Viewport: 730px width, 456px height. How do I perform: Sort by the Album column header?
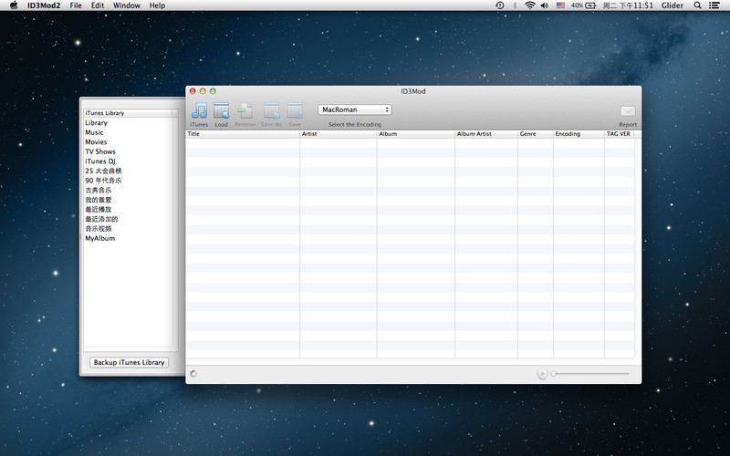tap(416, 134)
